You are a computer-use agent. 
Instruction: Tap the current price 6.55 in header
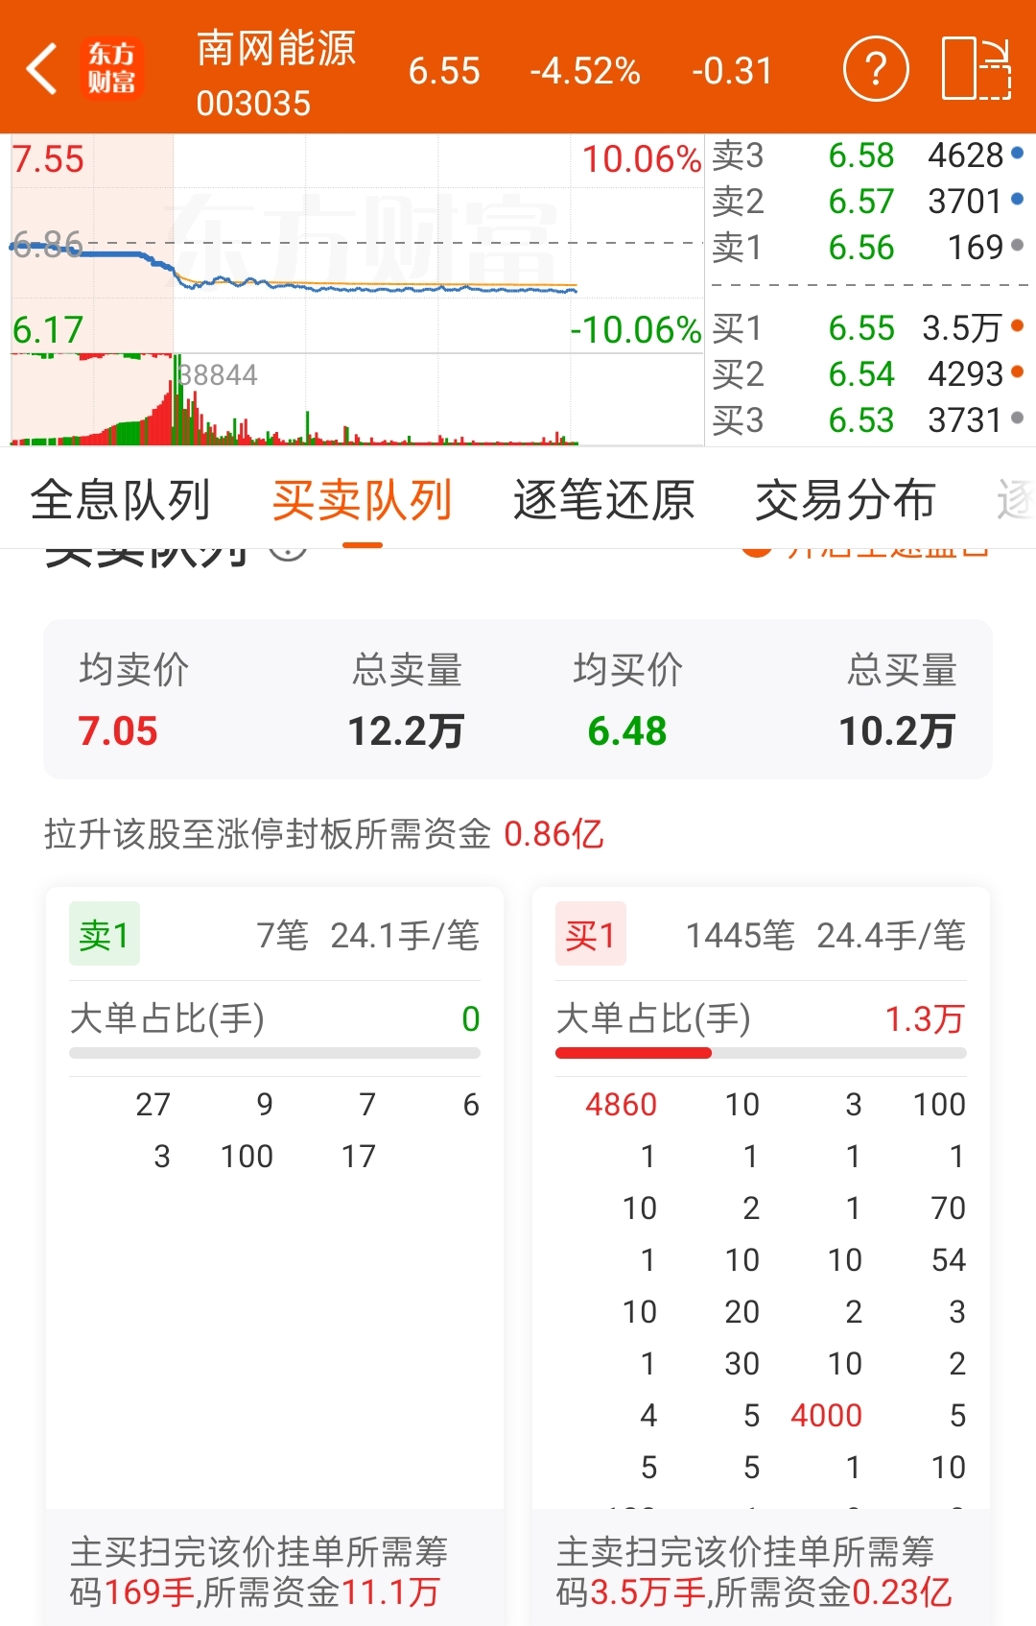tap(444, 71)
